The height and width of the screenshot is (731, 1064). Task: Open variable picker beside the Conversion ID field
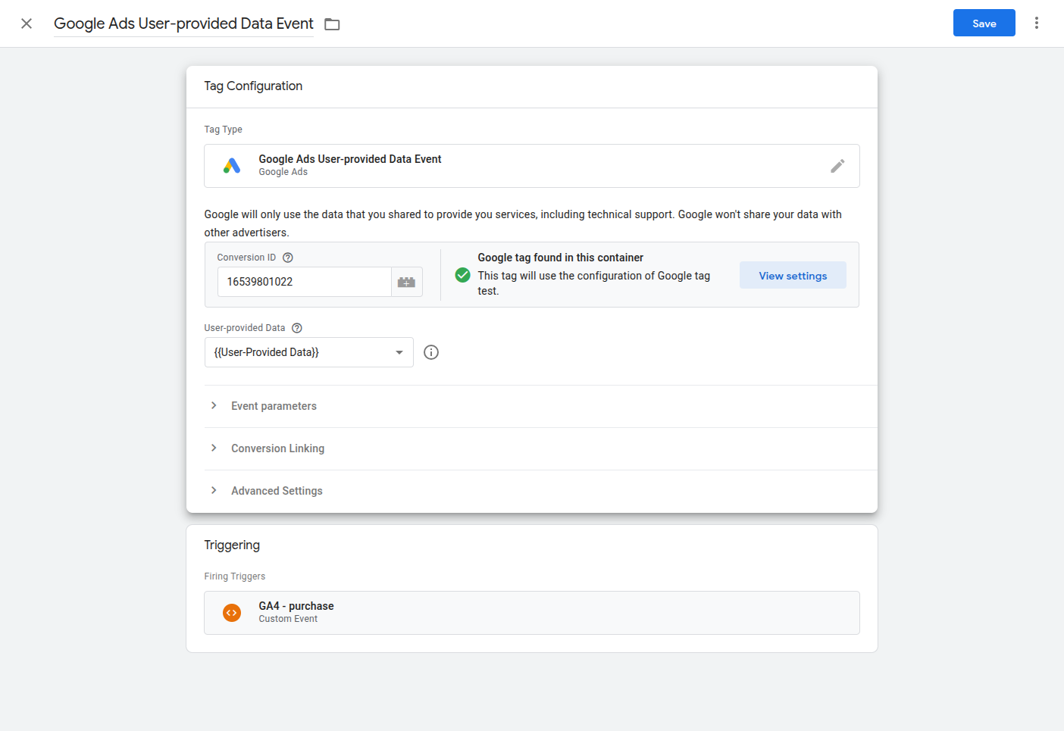coord(406,281)
